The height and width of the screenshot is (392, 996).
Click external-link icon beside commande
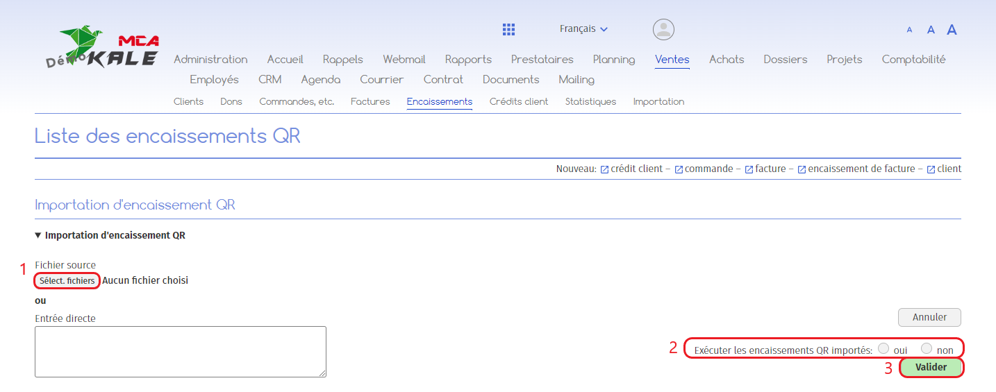click(x=679, y=169)
